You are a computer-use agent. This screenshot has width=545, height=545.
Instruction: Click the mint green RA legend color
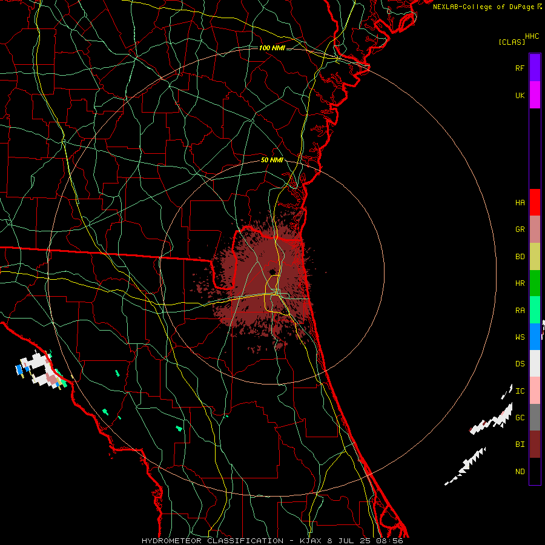pos(535,310)
